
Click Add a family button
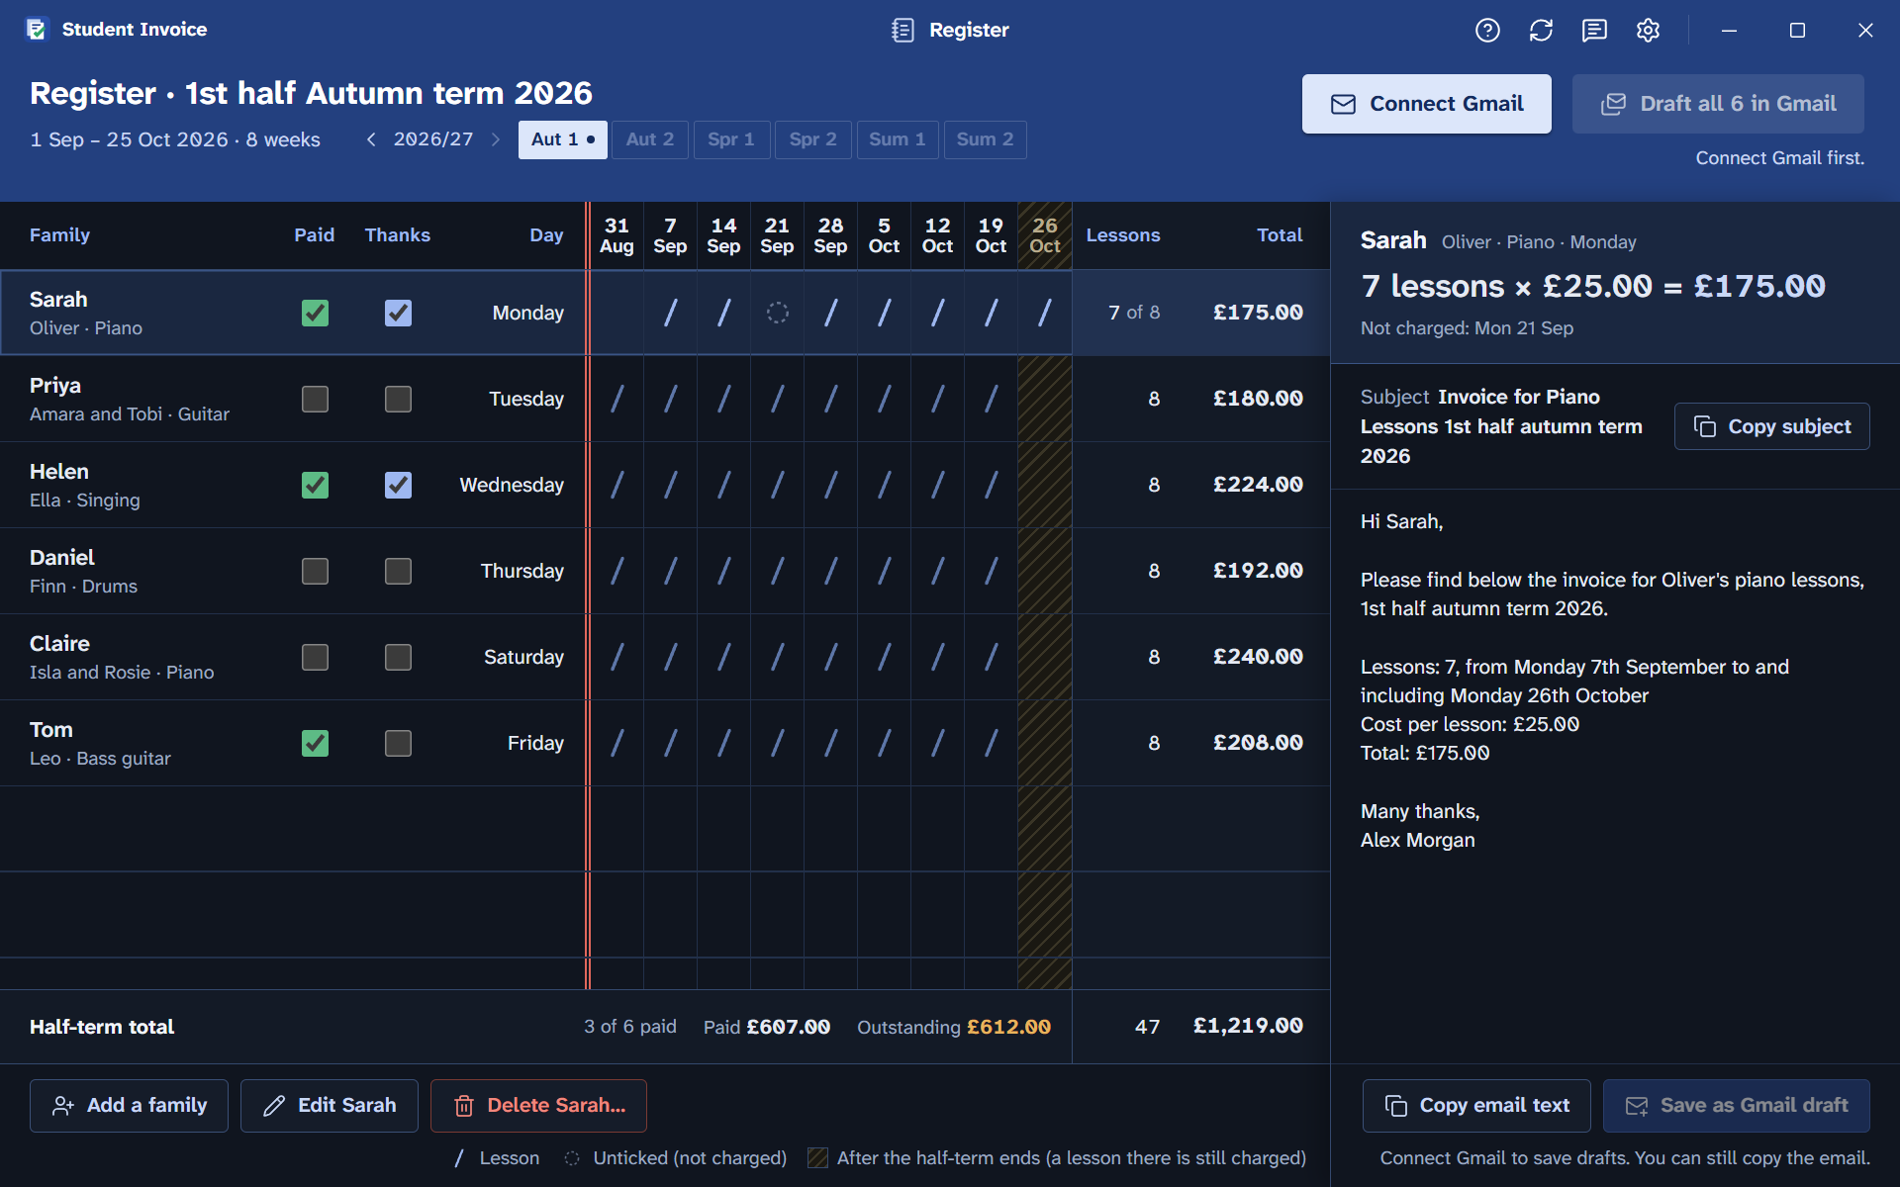pyautogui.click(x=129, y=1106)
